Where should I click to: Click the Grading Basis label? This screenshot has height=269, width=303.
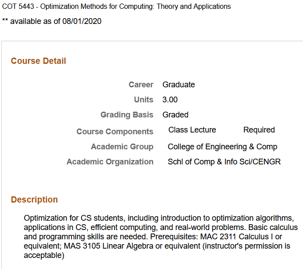[x=127, y=115]
